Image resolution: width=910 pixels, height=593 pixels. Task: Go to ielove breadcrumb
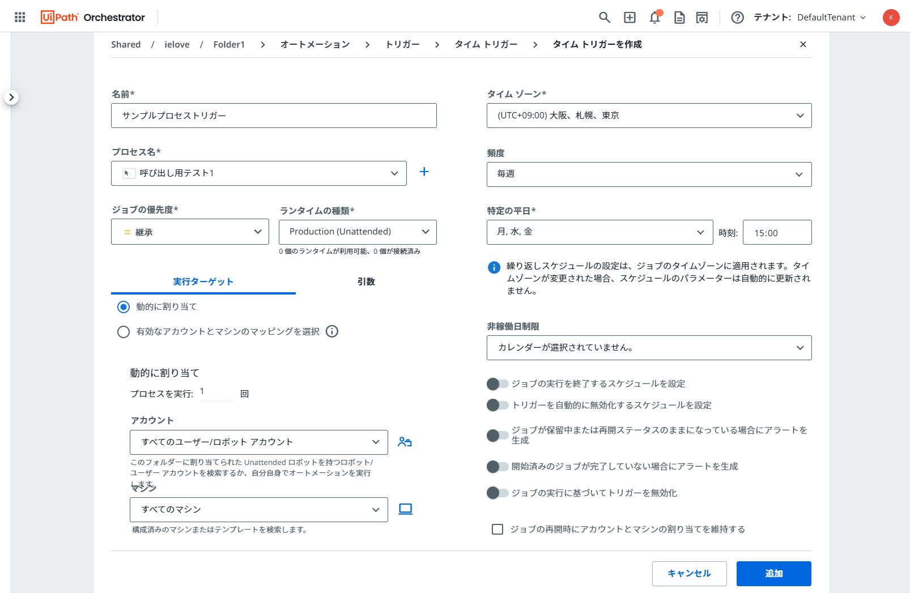tap(177, 44)
